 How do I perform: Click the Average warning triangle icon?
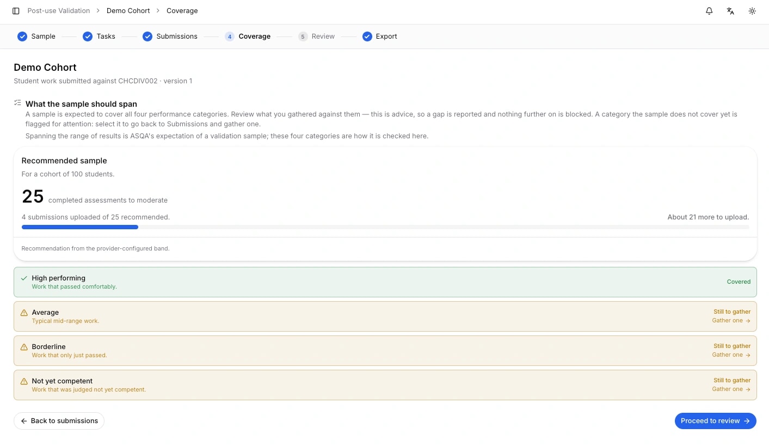pyautogui.click(x=24, y=313)
